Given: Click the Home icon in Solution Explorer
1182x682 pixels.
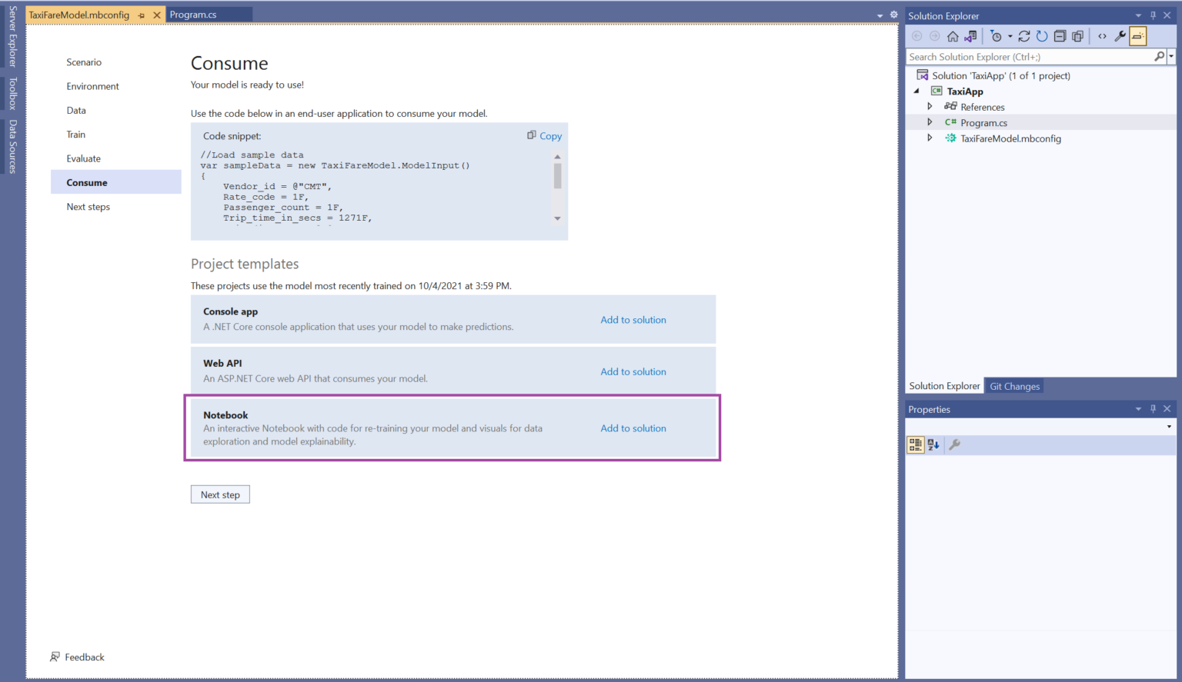Looking at the screenshot, I should (953, 35).
